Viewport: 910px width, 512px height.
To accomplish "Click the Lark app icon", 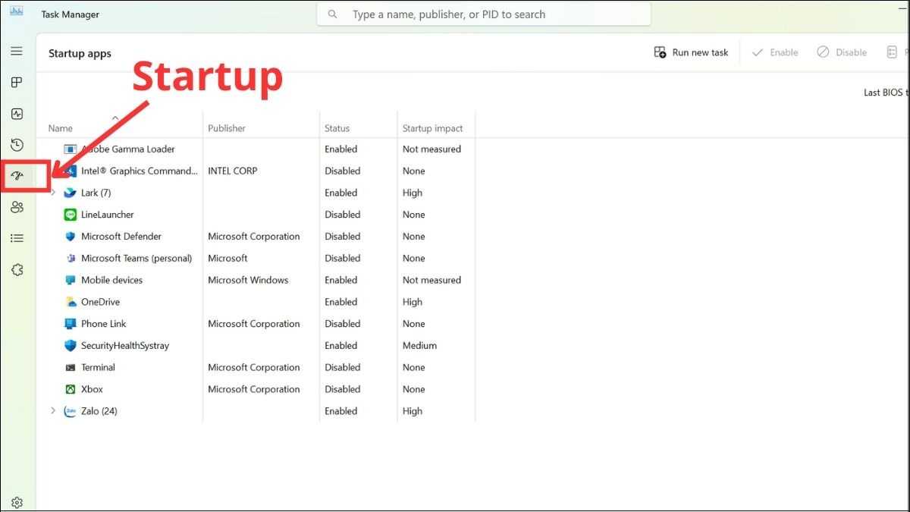I will click(71, 193).
